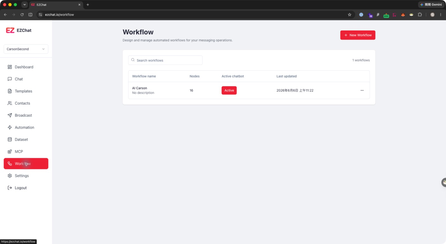This screenshot has width=446, height=244.
Task: Click the browser forward arrow
Action: click(x=14, y=15)
